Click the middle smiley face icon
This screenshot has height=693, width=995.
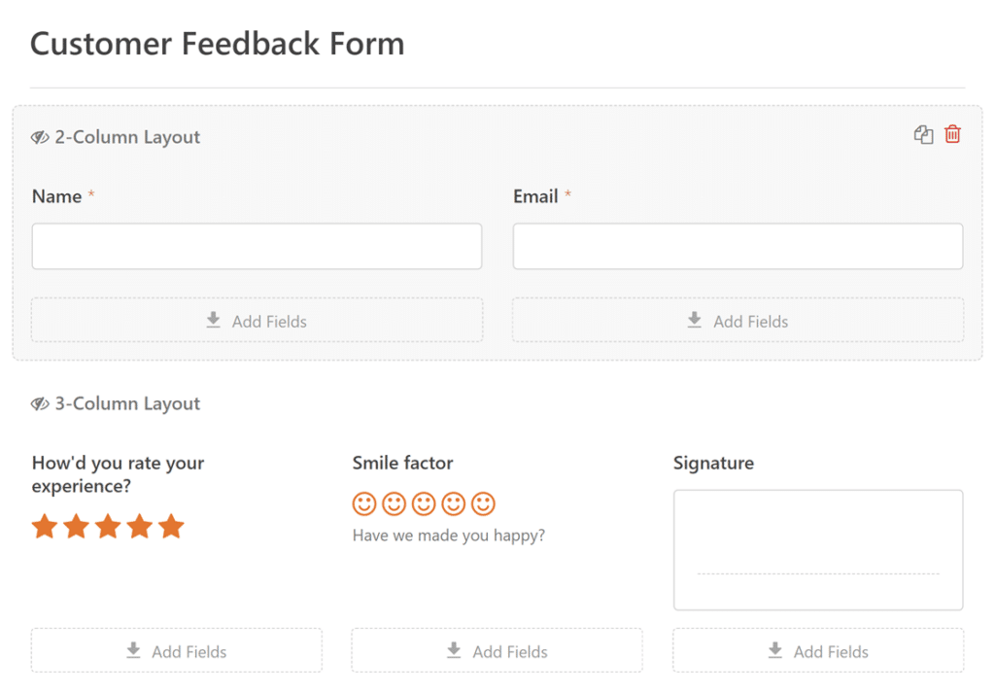[423, 503]
